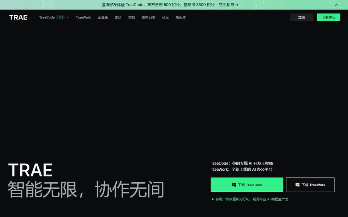Open the 下载中心 download center
This screenshot has height=217, width=348.
pyautogui.click(x=328, y=17)
